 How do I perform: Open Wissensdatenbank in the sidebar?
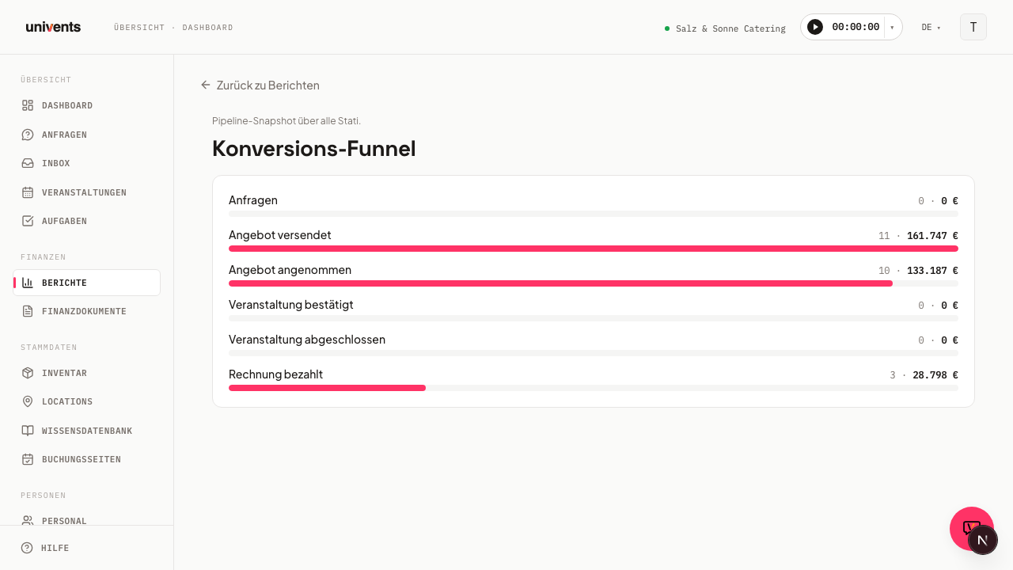pyautogui.click(x=86, y=431)
